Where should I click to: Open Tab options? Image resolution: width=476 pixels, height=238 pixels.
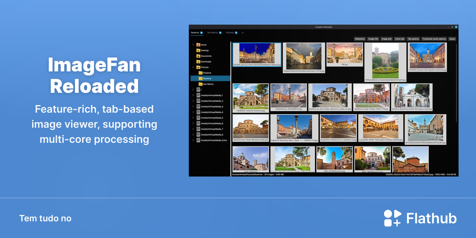[413, 39]
